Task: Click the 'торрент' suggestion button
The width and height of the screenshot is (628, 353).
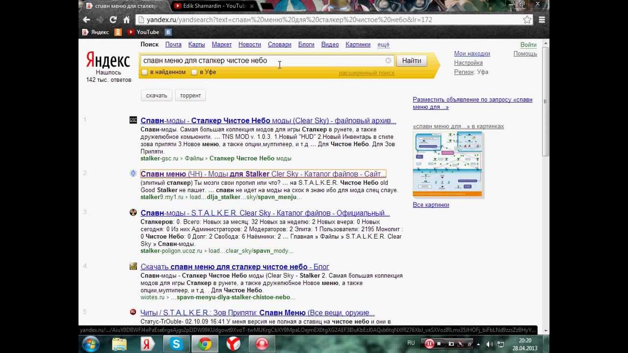Action: [x=190, y=95]
